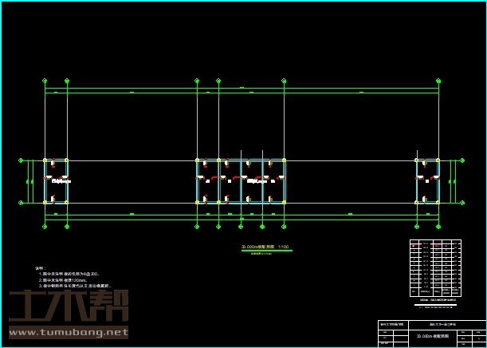
Task: Select the leftmost top grid axis bubble
Action: click(x=45, y=81)
